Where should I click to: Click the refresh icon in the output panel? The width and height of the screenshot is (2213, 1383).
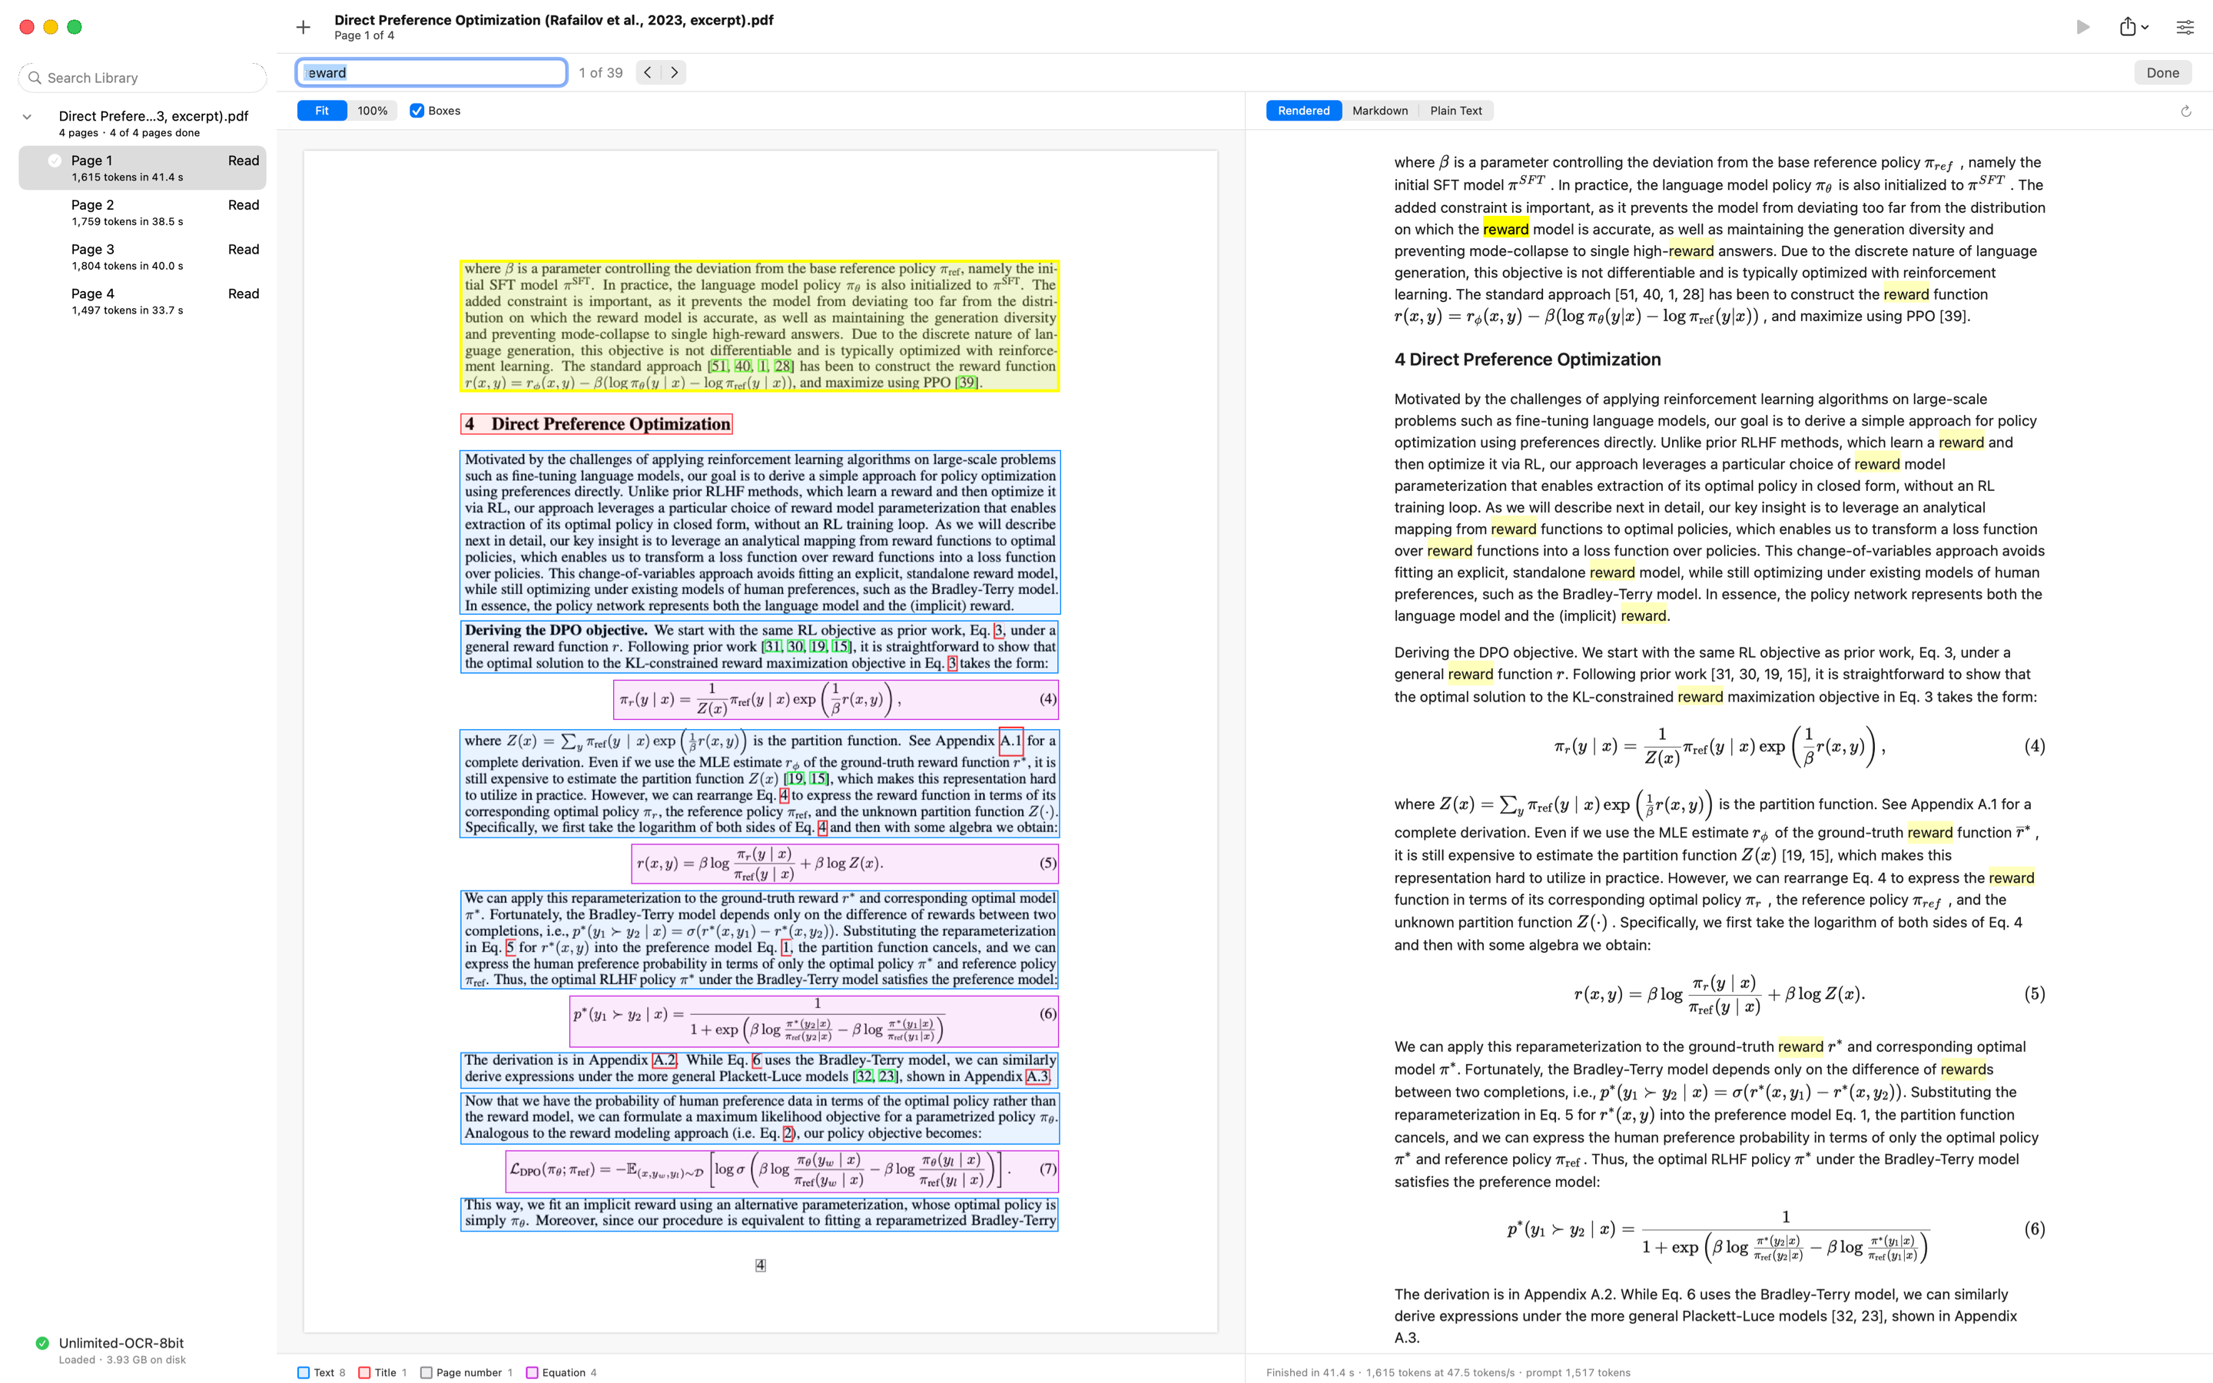coord(2185,111)
